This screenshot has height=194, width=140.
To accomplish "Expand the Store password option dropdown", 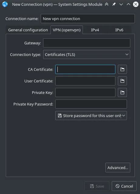I will coord(91,116).
